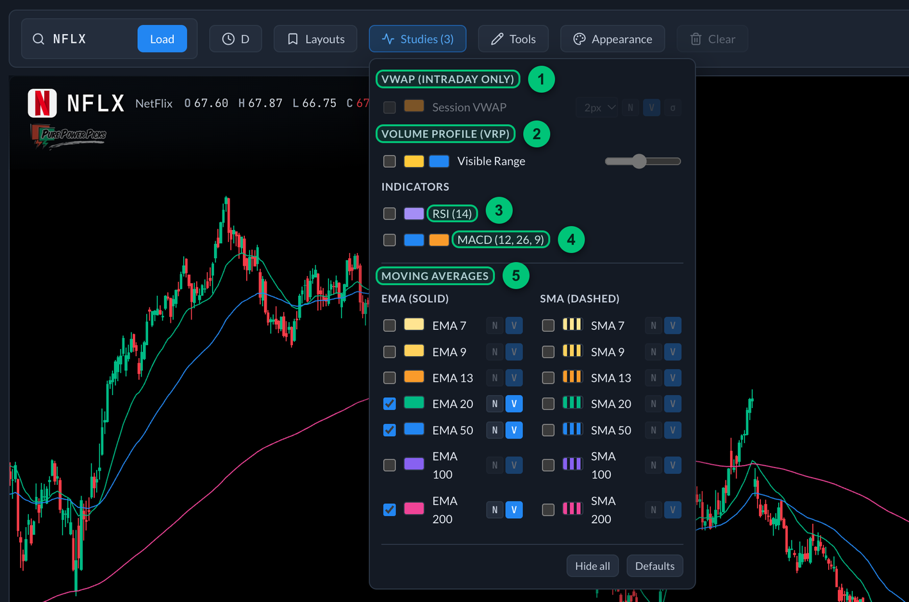Uncheck the EMA 200 checkbox
Image resolution: width=909 pixels, height=602 pixels.
[x=390, y=510]
